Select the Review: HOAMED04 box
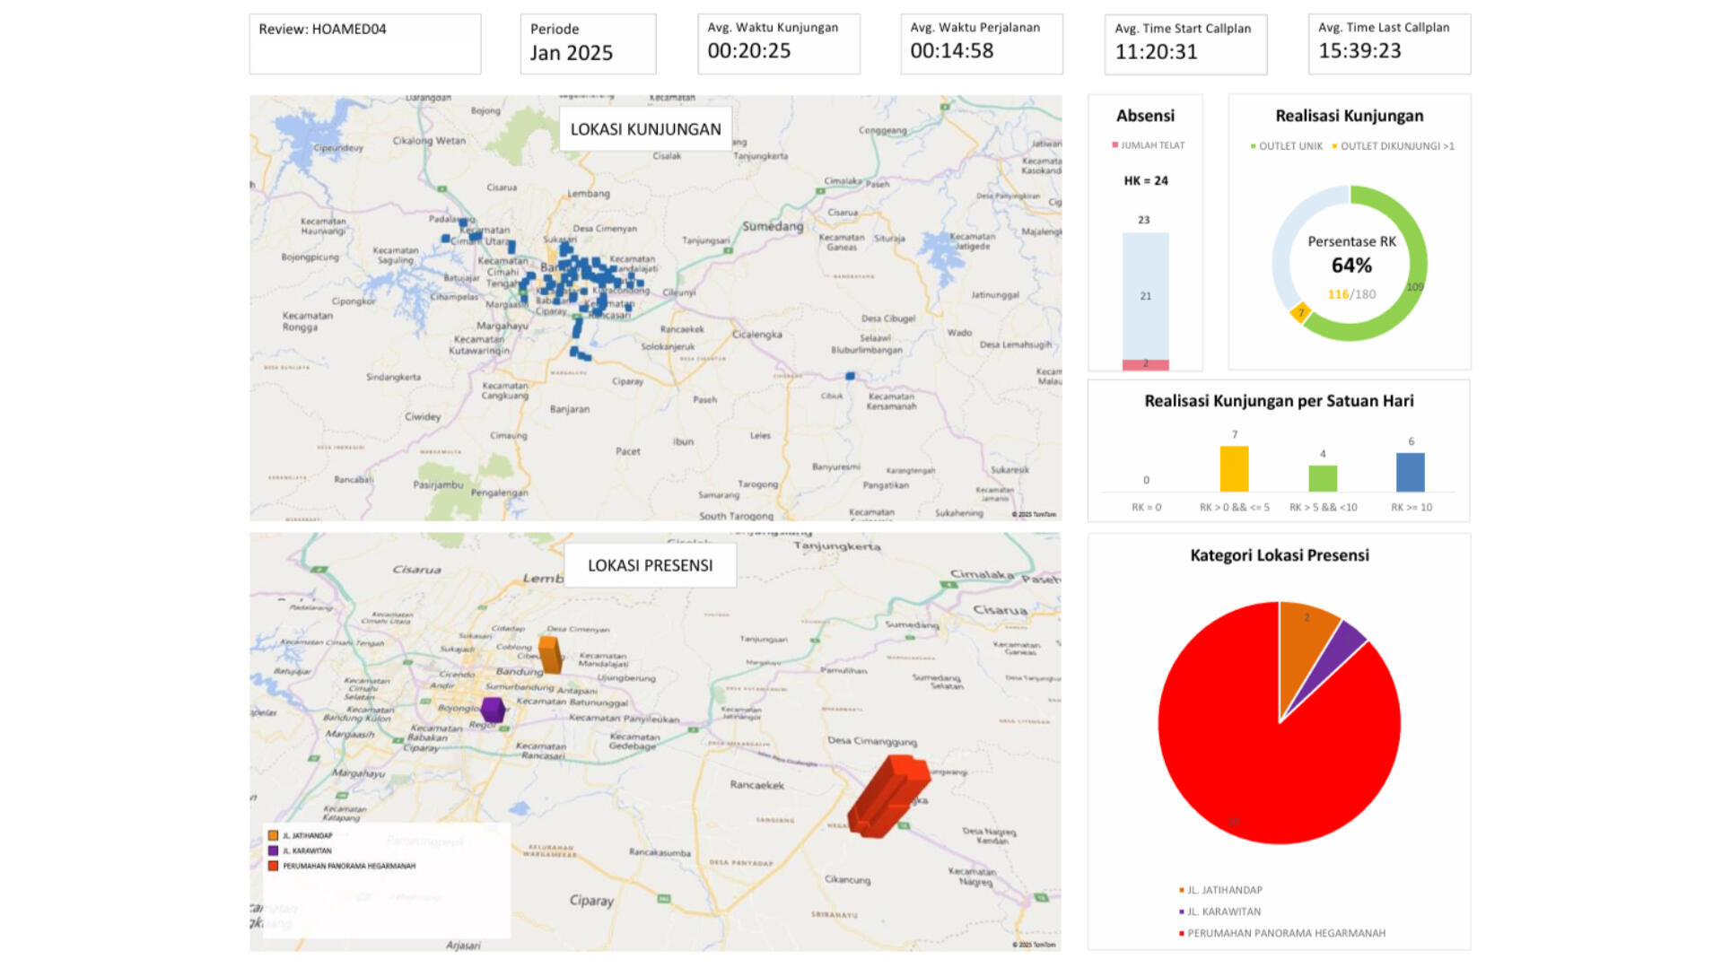The image size is (1722, 968). click(x=364, y=43)
